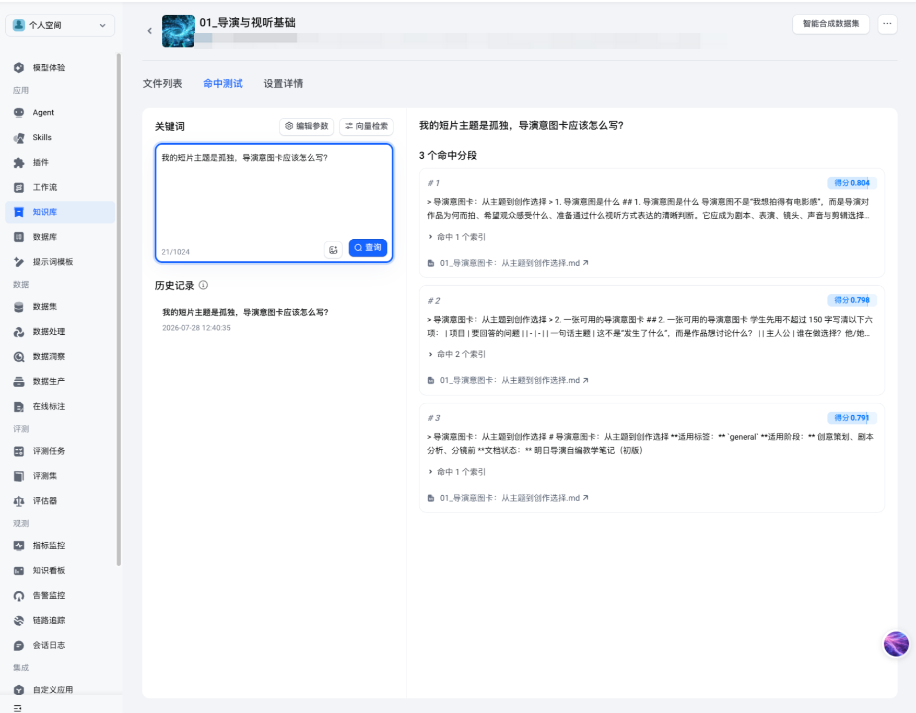Open the 模型体验 sidebar icon

click(19, 67)
